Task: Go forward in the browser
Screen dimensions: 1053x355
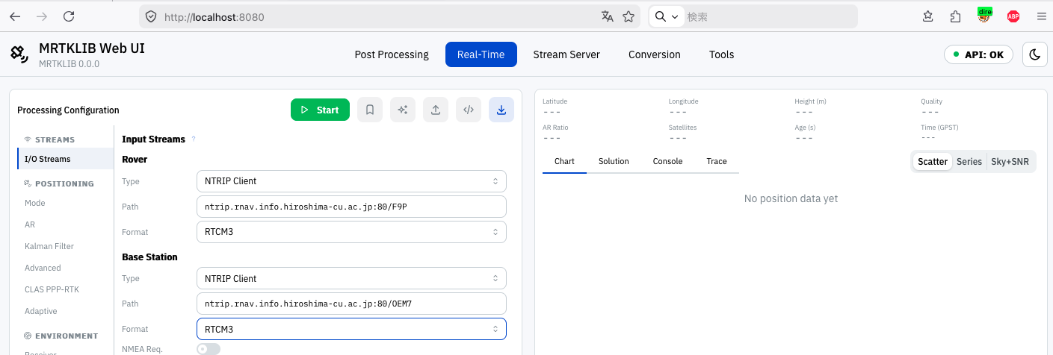Action: (42, 16)
